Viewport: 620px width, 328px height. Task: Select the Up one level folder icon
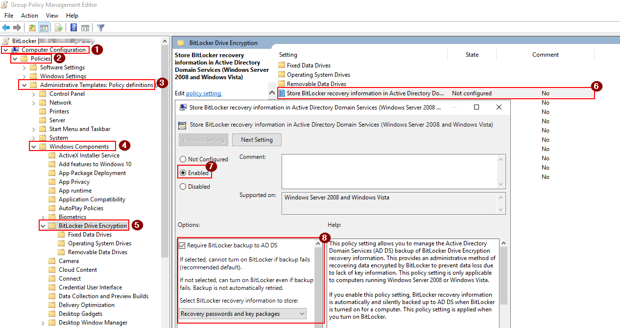click(x=32, y=27)
